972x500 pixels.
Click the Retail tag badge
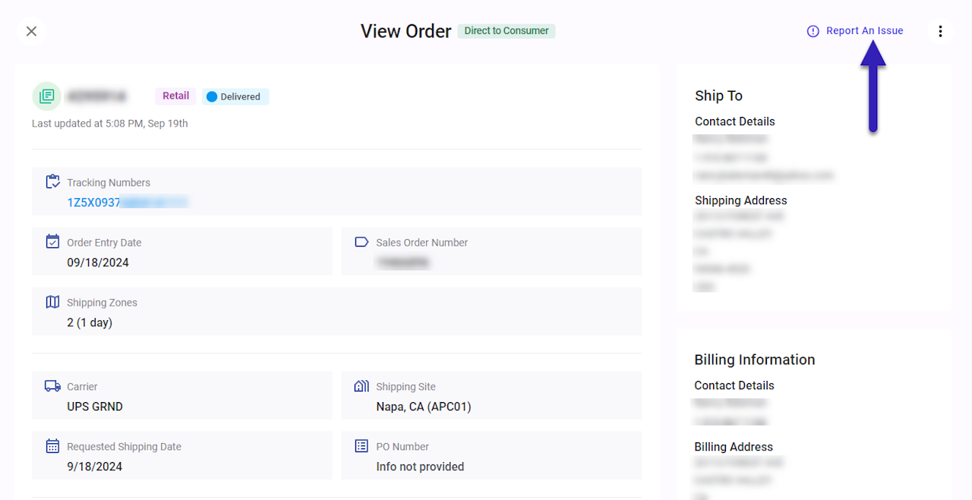coord(175,96)
